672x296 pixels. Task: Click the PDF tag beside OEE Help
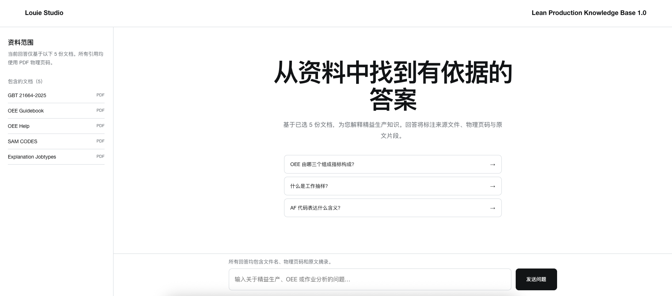(x=100, y=126)
